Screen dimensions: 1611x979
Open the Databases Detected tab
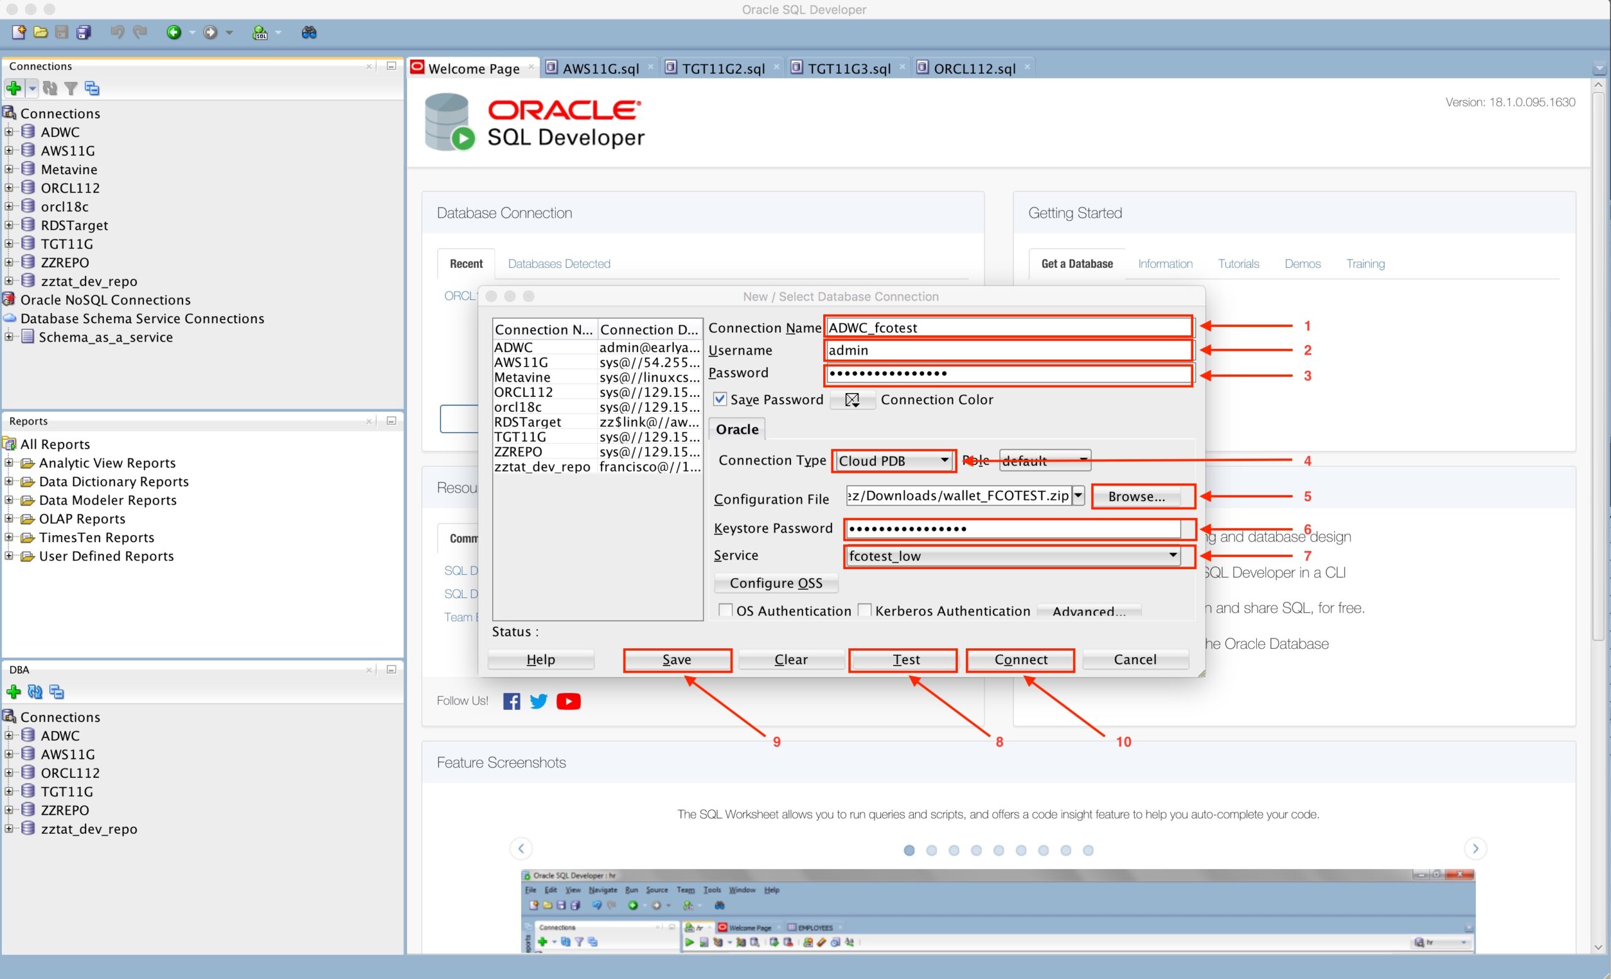[559, 264]
